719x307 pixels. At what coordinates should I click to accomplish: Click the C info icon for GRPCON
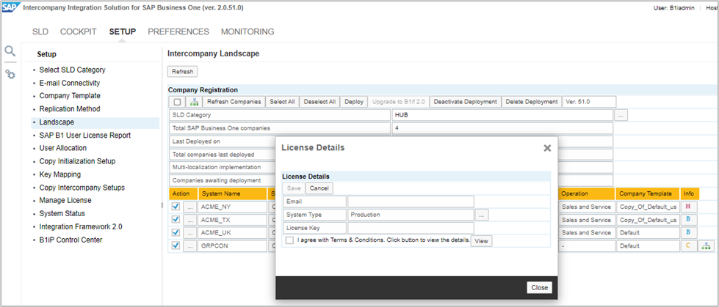[x=690, y=246]
